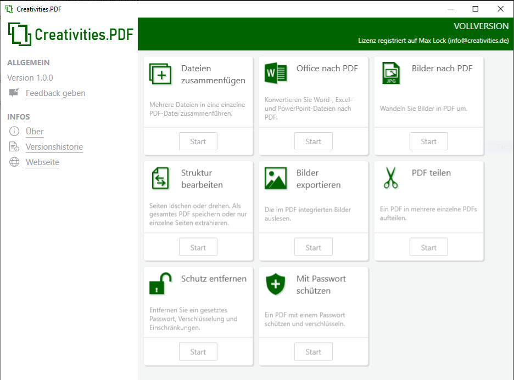Close the Creativities.PDF window

tap(501, 9)
